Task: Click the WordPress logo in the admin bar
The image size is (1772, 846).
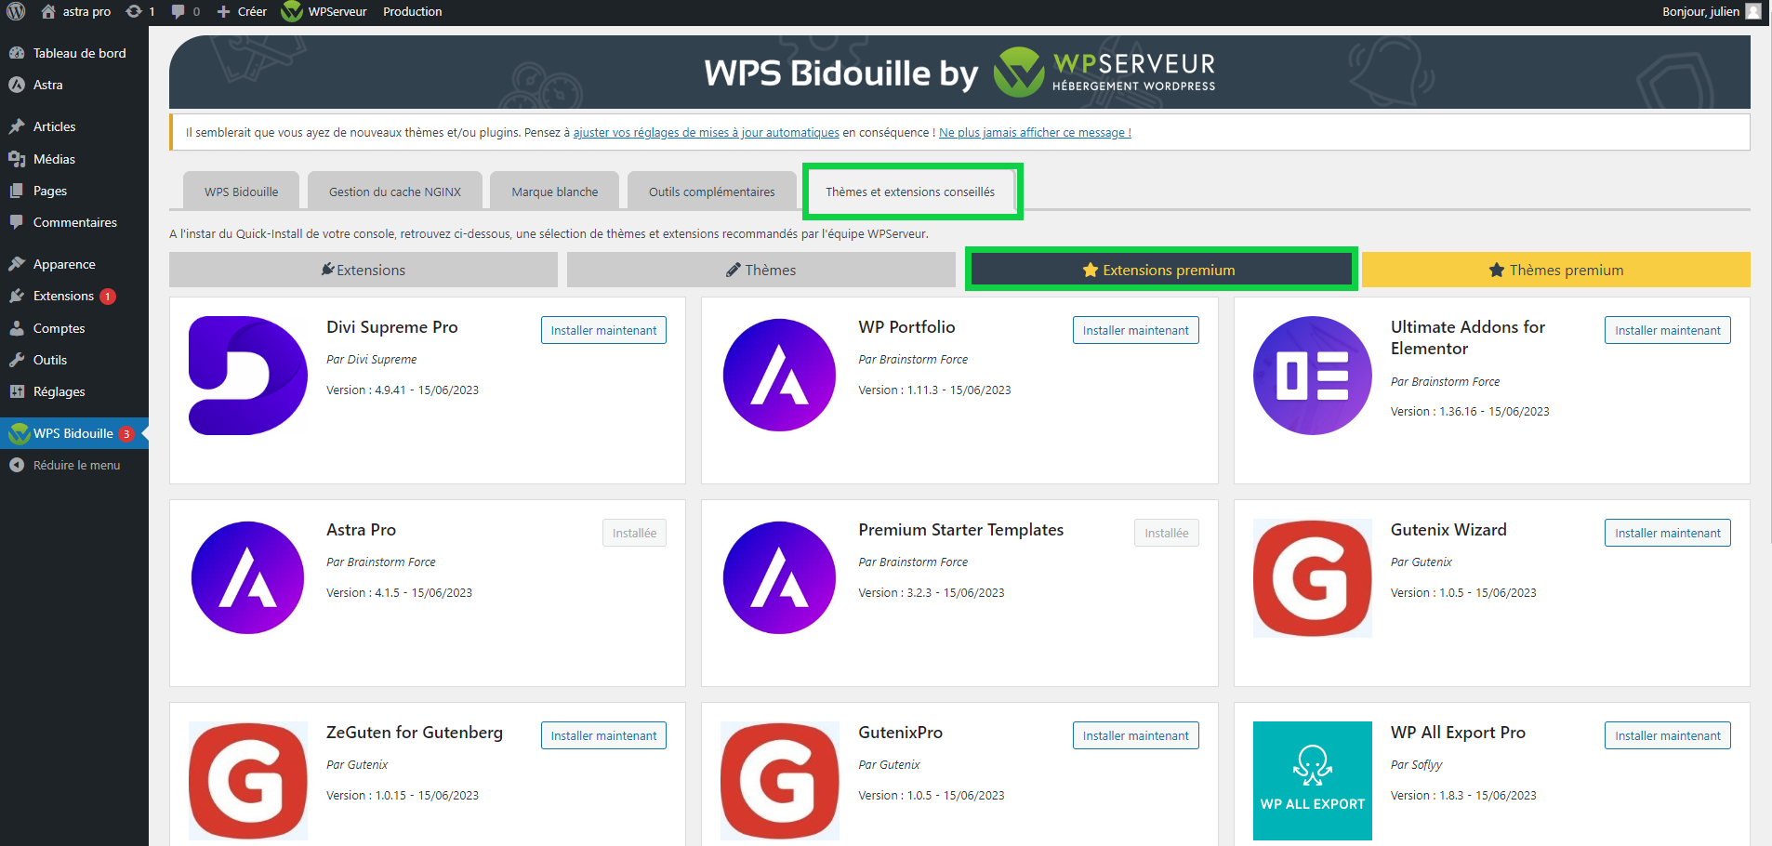Action: [x=16, y=11]
